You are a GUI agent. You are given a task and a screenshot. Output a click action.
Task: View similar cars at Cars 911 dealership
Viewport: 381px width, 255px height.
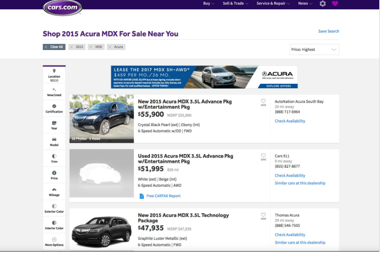[300, 183]
